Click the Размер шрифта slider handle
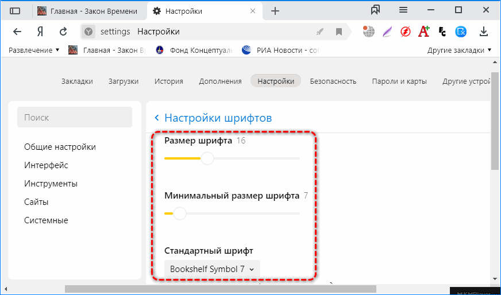The image size is (501, 295). tap(207, 158)
